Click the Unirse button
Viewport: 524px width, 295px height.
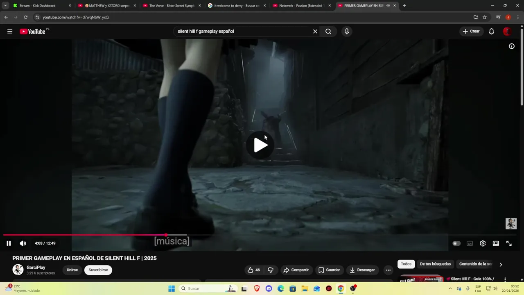tap(72, 270)
